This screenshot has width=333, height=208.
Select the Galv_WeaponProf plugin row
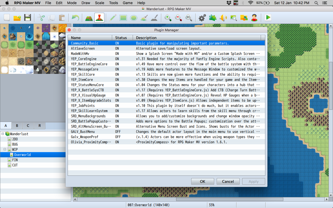pos(166,137)
